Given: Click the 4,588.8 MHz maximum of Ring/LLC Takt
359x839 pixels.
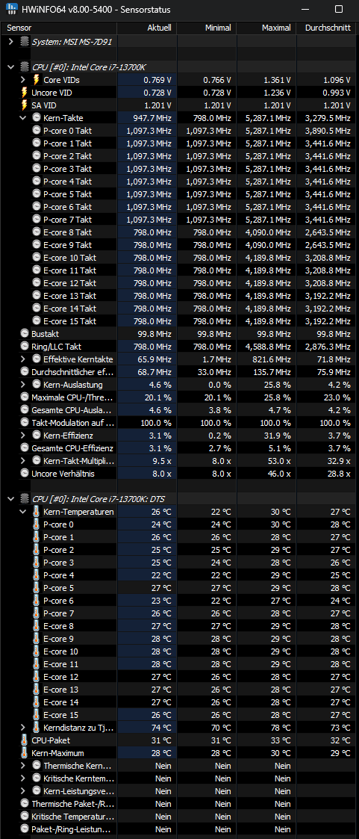Looking at the screenshot, I should [267, 346].
